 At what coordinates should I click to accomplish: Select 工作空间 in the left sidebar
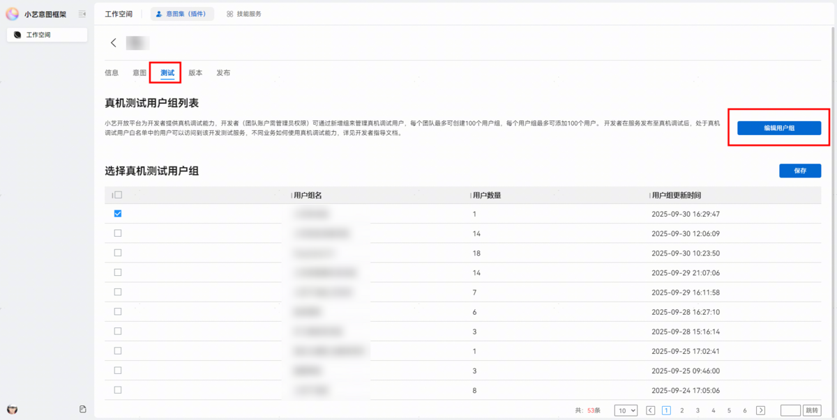pyautogui.click(x=47, y=35)
